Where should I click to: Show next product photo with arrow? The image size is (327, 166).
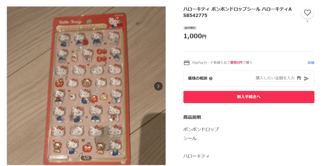(158, 86)
